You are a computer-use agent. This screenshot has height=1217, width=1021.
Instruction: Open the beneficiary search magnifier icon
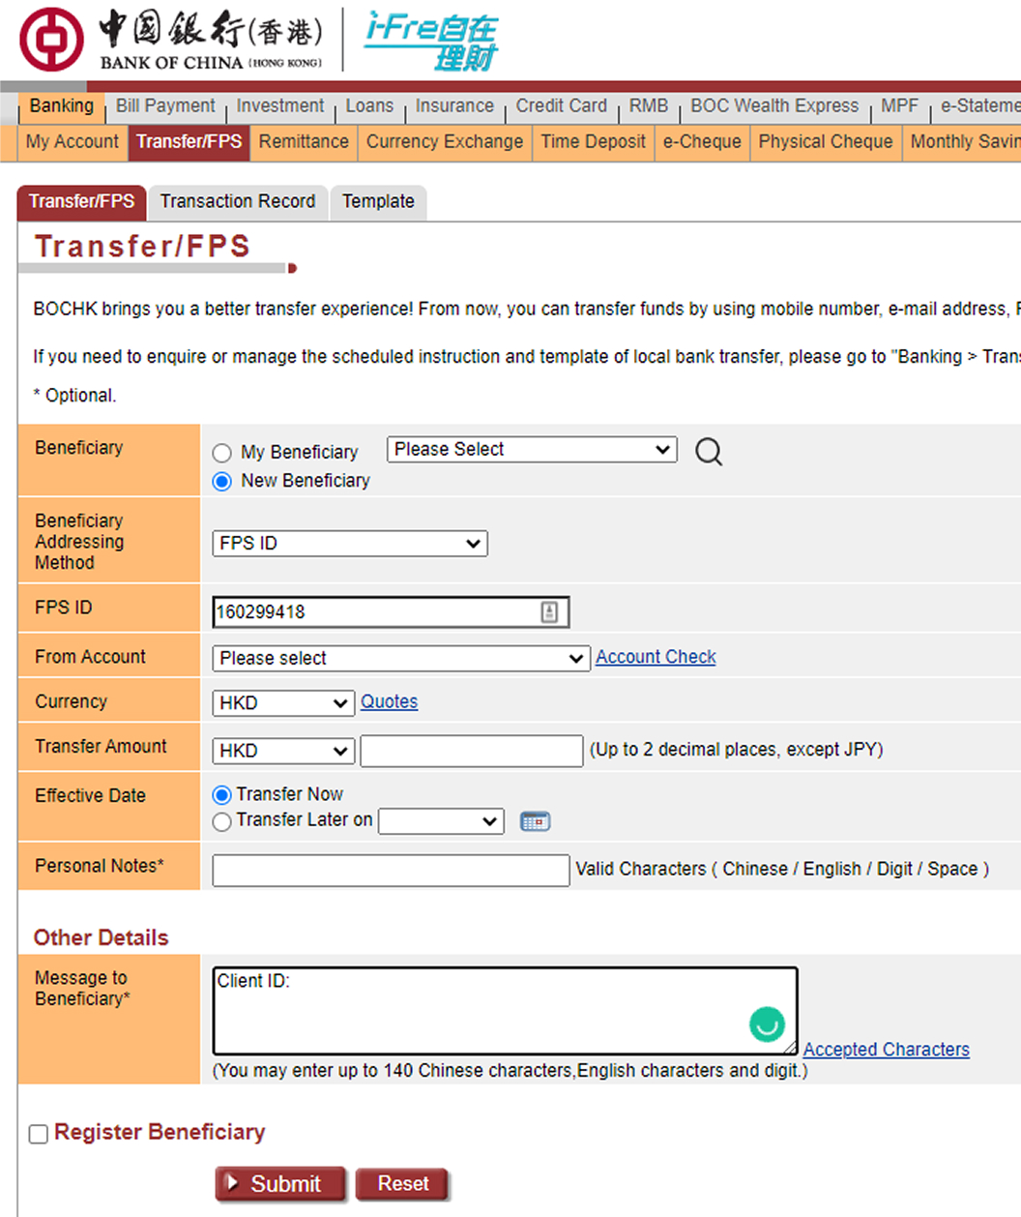(709, 451)
